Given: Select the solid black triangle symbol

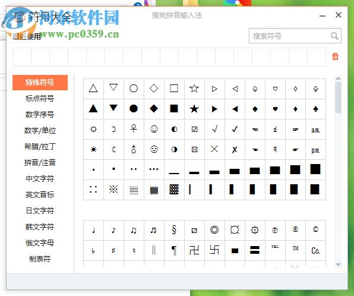Looking at the screenshot, I should pos(93,109).
